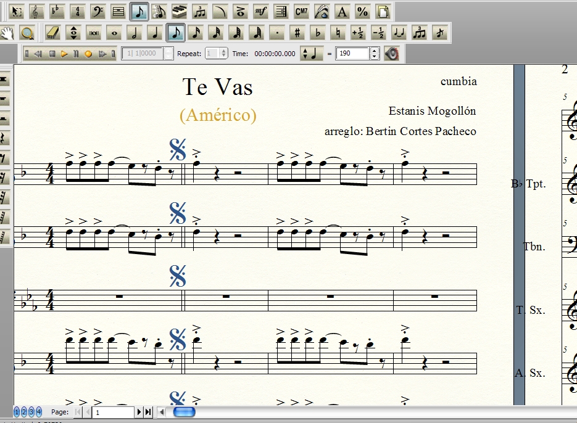Choose half note duration

pyautogui.click(x=135, y=33)
